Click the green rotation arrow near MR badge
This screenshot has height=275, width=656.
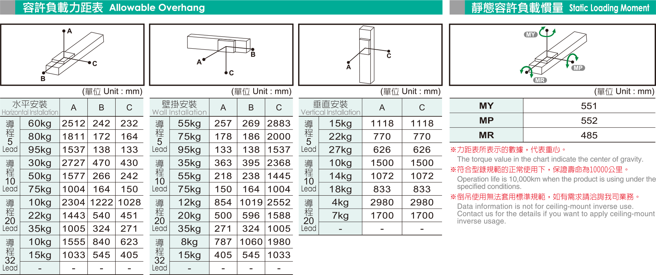526,70
